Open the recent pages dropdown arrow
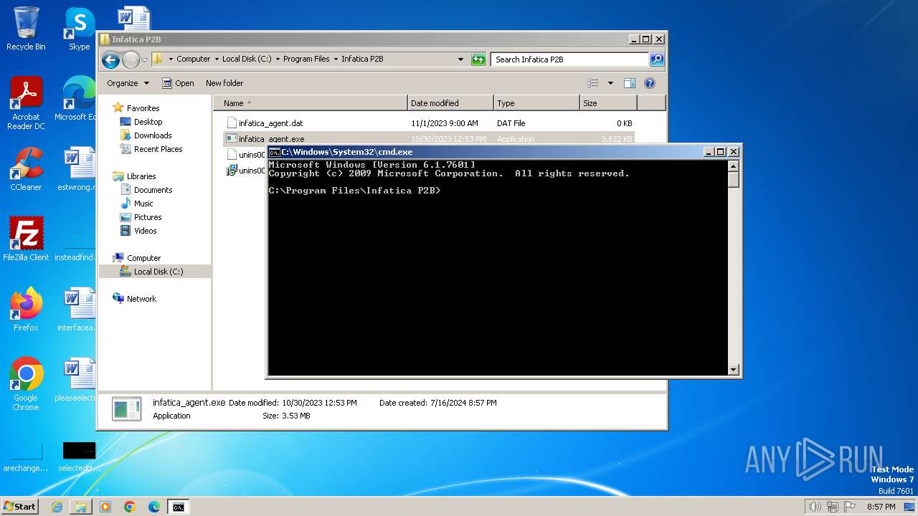The height and width of the screenshot is (516, 918). click(x=144, y=59)
